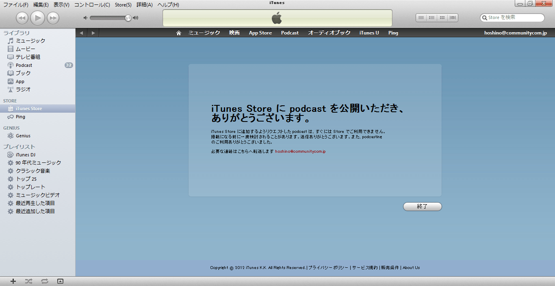Open the トップ 25 playlist
This screenshot has width=555, height=286.
tap(37, 179)
